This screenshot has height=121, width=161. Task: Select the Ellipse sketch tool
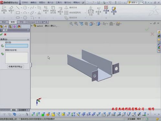(x=32, y=13)
